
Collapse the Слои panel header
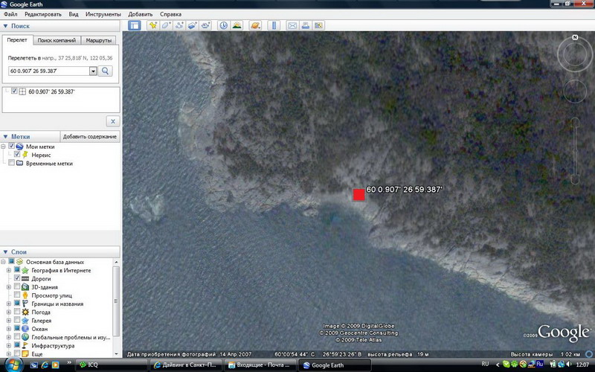click(6, 252)
